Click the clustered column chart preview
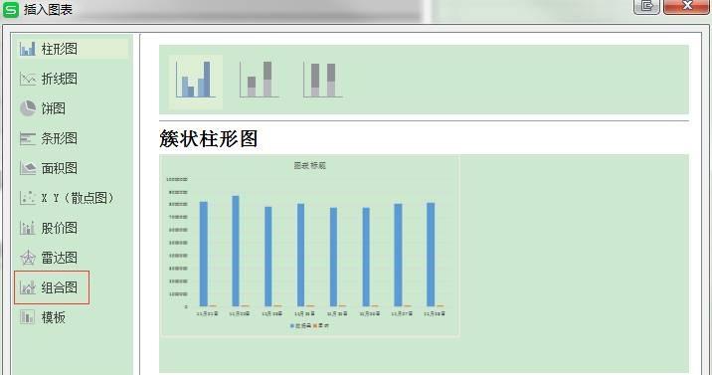Viewport: 712px width, 375px height. point(309,246)
